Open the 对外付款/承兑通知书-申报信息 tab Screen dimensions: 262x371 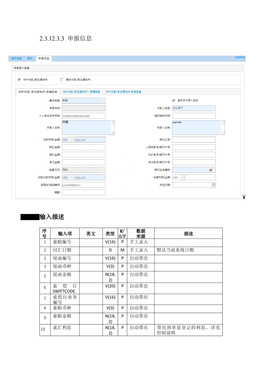click(123, 92)
